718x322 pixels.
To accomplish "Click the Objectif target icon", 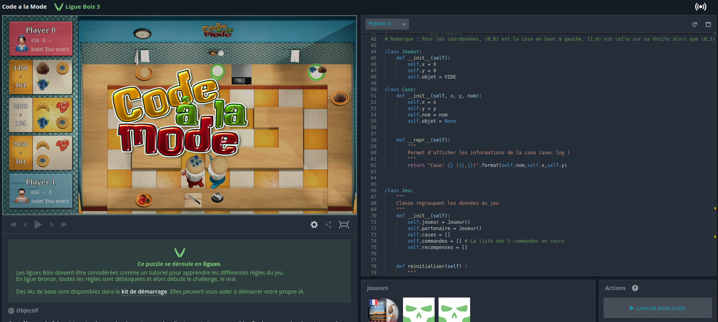I will point(11,311).
